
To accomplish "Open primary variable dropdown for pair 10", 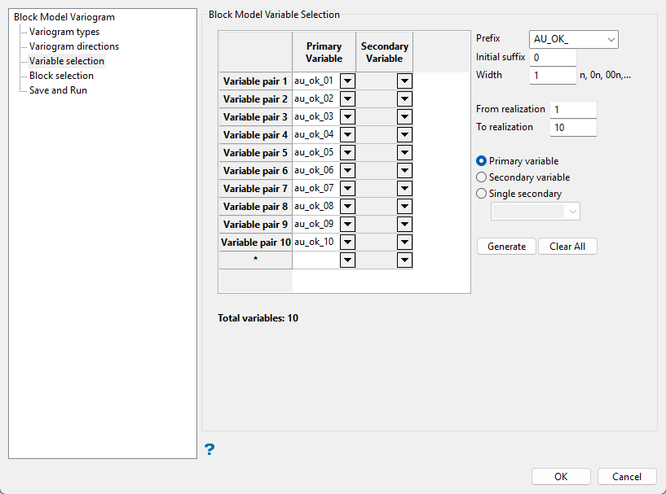I will click(x=347, y=243).
